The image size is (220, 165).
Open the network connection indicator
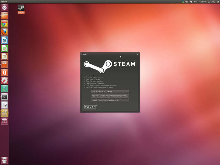click(x=191, y=2)
